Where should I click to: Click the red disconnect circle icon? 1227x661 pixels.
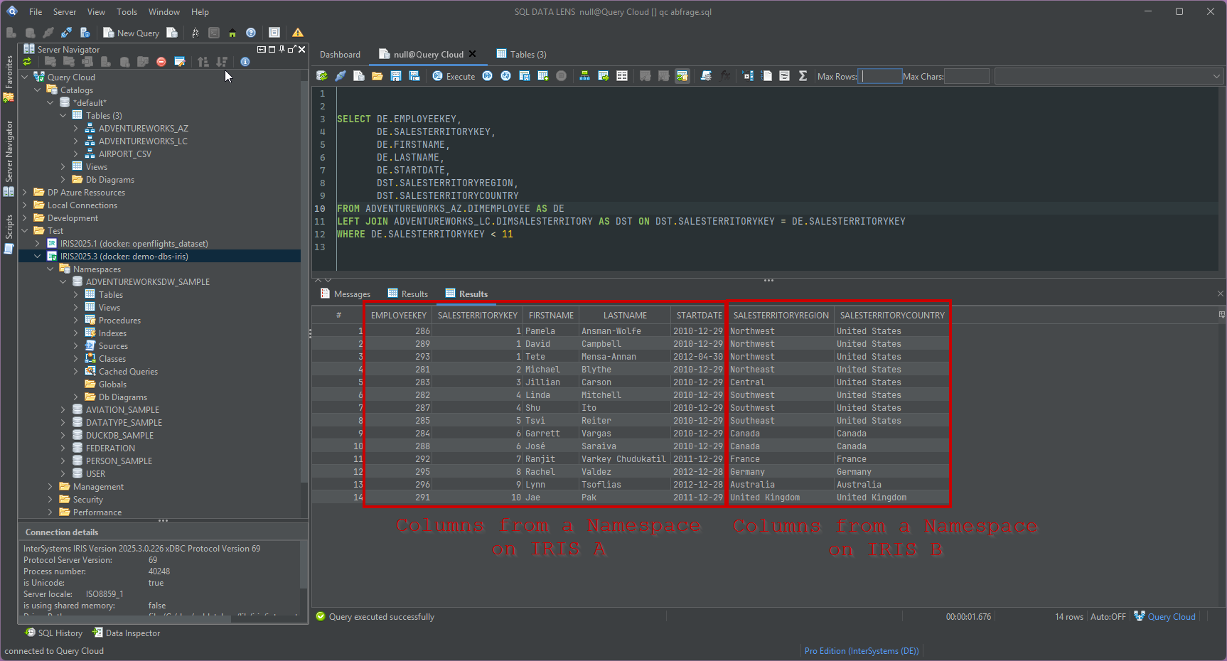click(161, 62)
